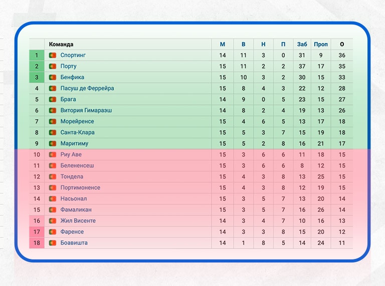Click the flag icon beside Боавишта

pos(53,243)
